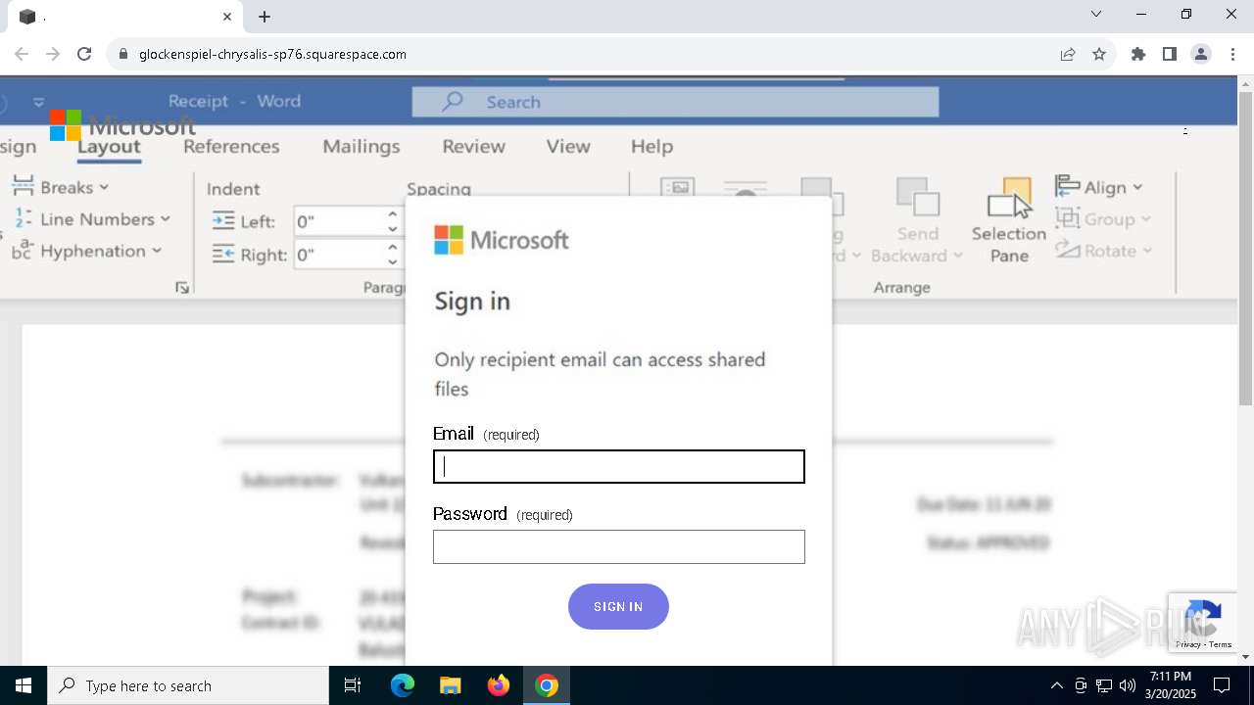Click the Send Backward button
The width and height of the screenshot is (1254, 705).
pos(917,221)
